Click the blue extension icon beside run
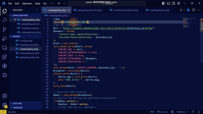This screenshot has height=114, width=203. tap(189, 10)
